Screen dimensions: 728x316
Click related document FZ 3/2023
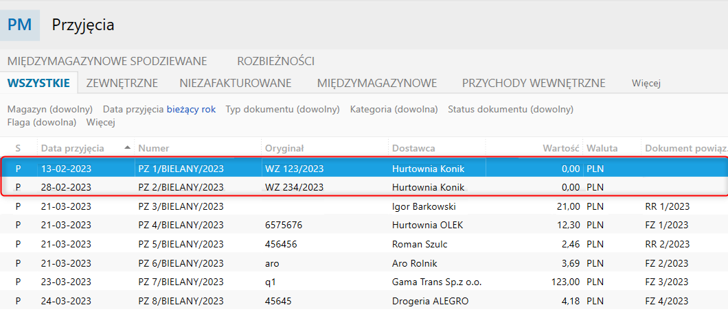pyautogui.click(x=667, y=282)
